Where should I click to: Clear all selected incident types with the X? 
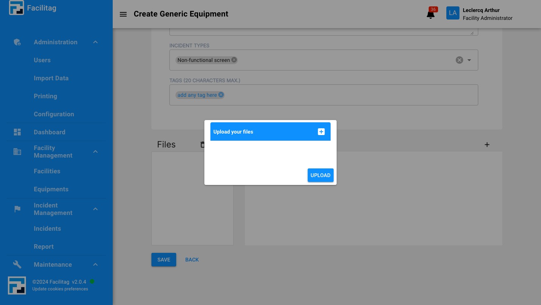(459, 60)
